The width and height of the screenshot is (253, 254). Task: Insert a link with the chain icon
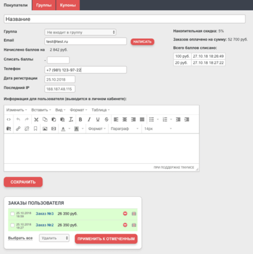click(x=18, y=129)
